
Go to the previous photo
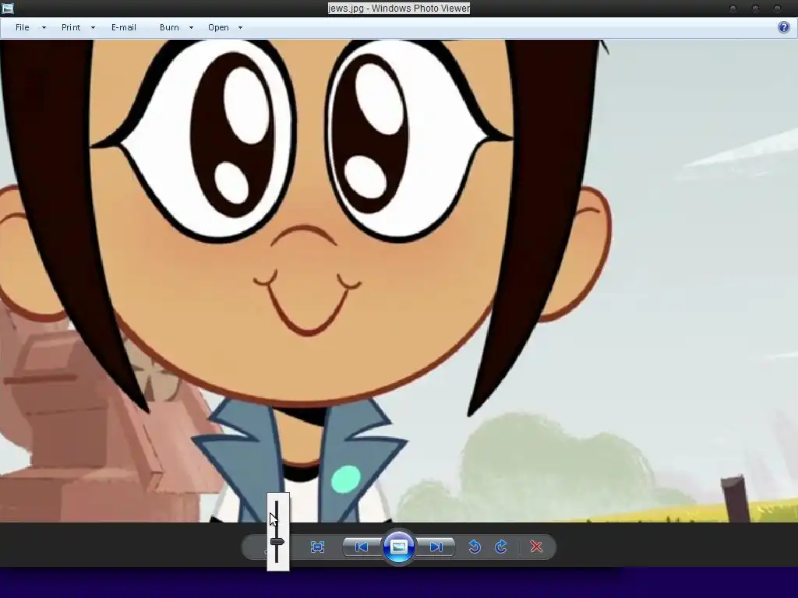362,547
